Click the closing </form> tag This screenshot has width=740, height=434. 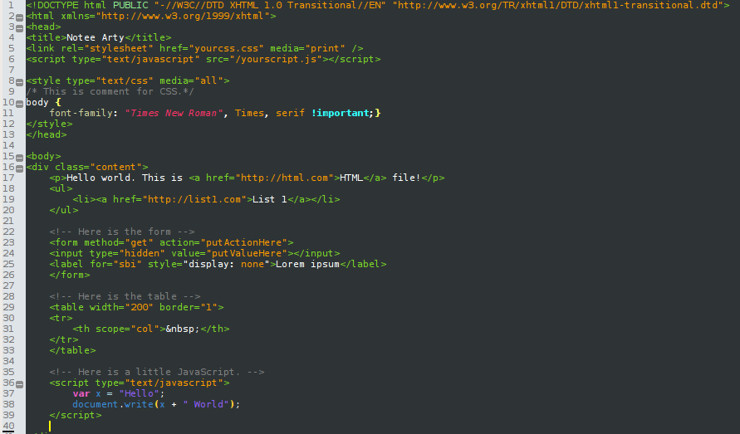[x=70, y=275]
